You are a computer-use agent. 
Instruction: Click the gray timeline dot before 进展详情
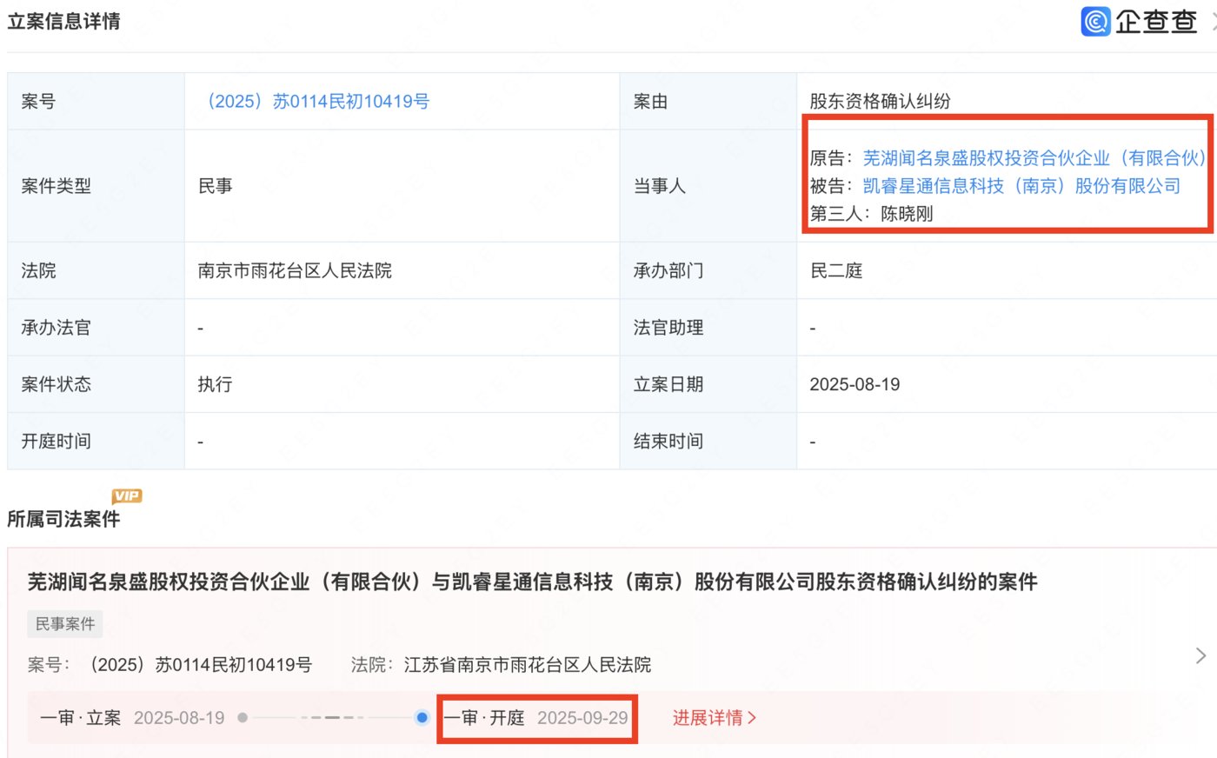[422, 718]
